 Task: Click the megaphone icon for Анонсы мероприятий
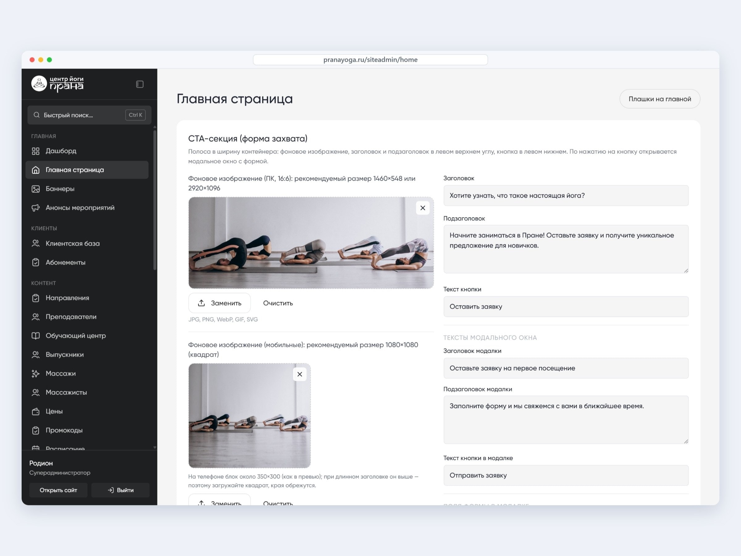(x=36, y=208)
